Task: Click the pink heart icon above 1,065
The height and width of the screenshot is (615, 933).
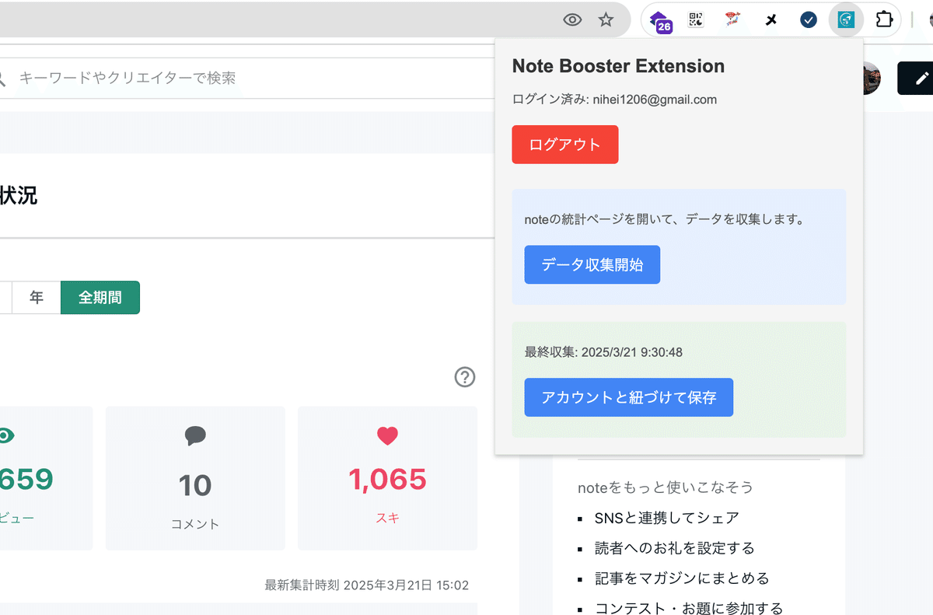Action: click(x=387, y=435)
